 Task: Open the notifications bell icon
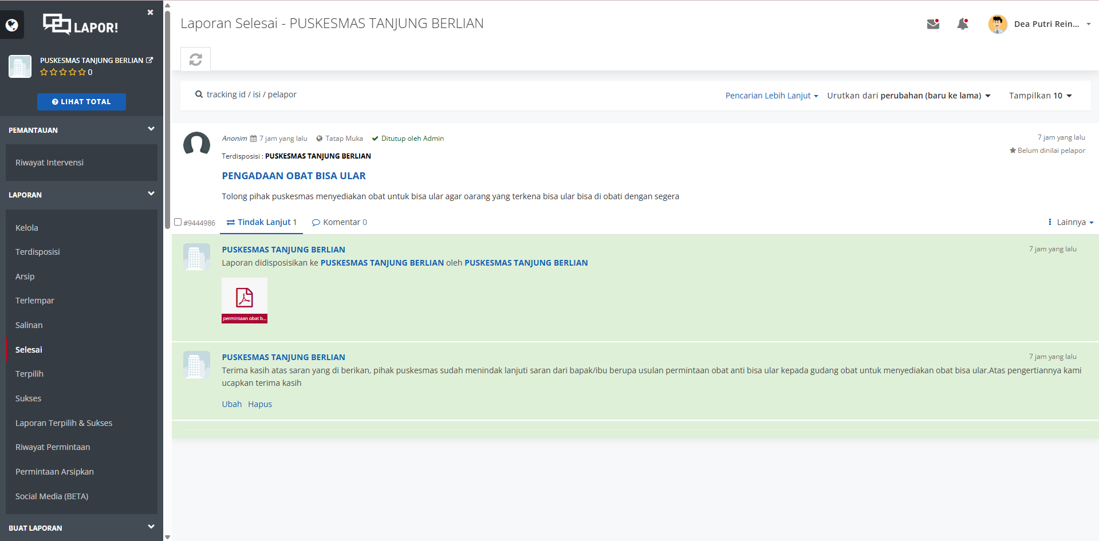coord(963,24)
